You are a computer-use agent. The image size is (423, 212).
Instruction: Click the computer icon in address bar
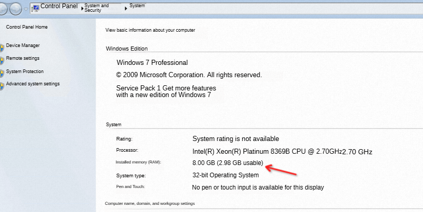[35, 8]
